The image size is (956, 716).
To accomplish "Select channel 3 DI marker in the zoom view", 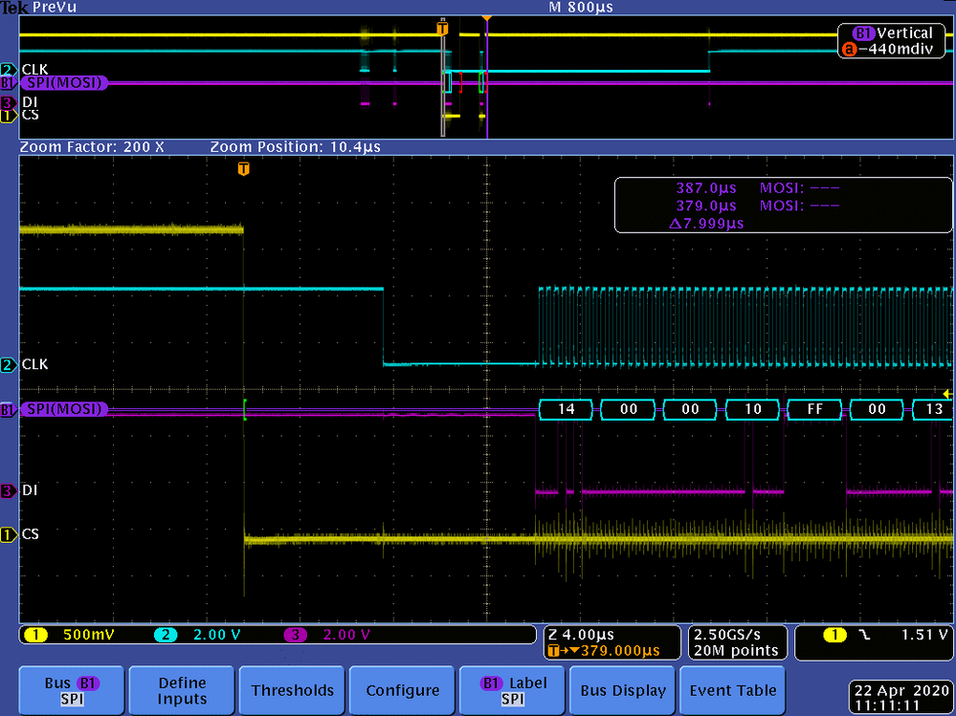I will (8, 490).
